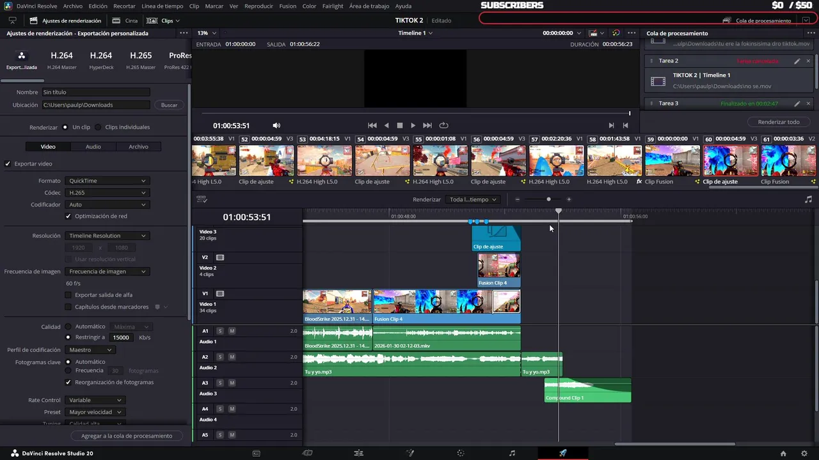The image size is (819, 460).
Task: Jump to last frame in viewer
Action: [427, 126]
